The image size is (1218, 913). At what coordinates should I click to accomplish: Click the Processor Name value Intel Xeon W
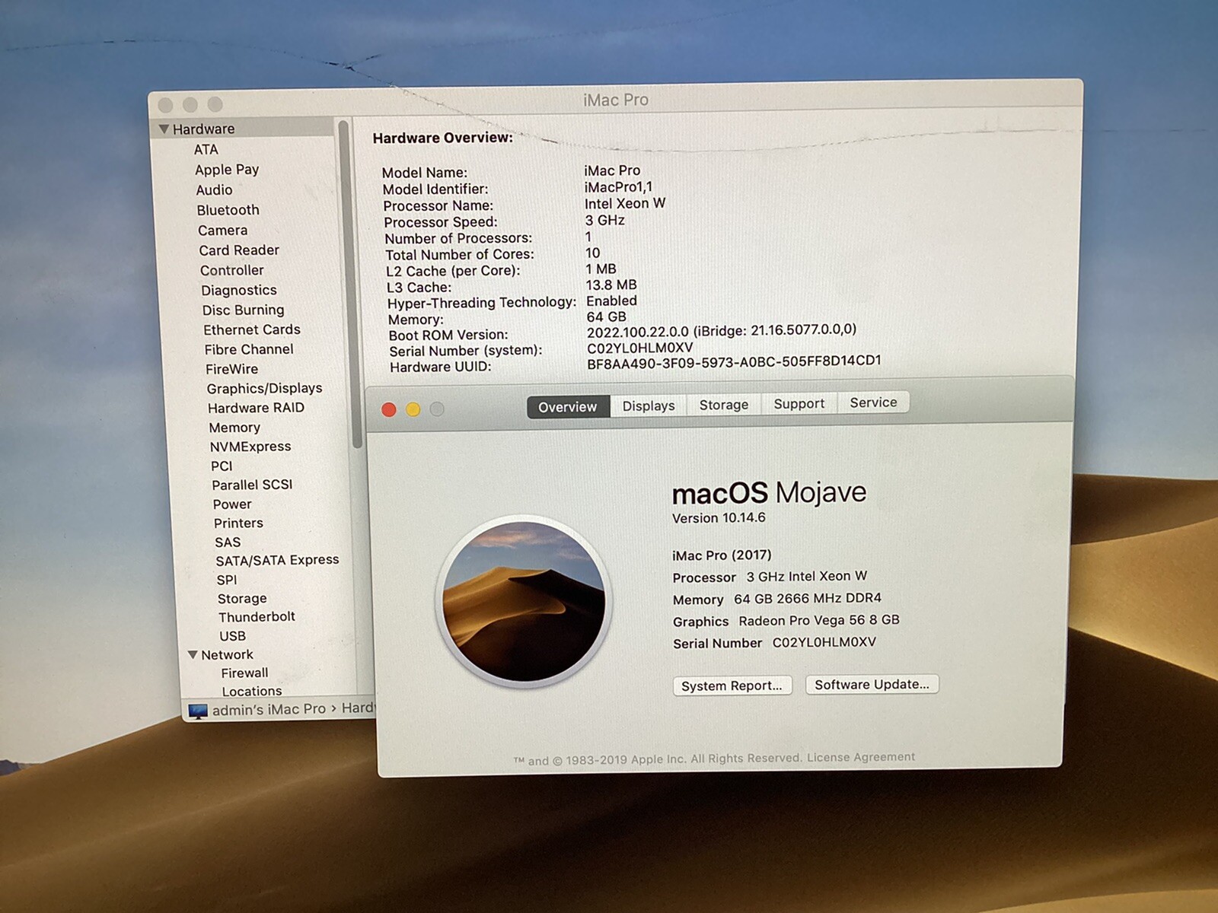tap(625, 204)
